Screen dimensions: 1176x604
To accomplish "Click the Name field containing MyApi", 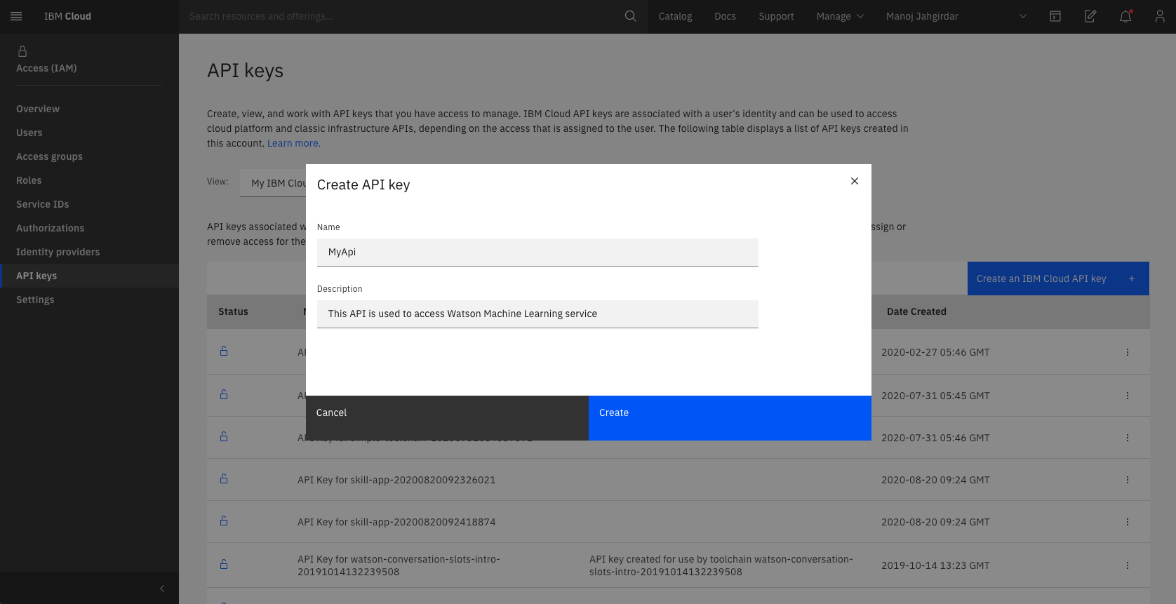I will pos(537,253).
